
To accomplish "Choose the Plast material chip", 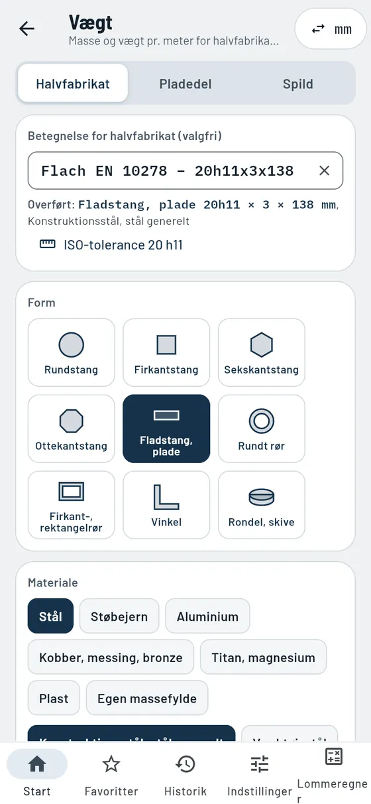I will [54, 699].
